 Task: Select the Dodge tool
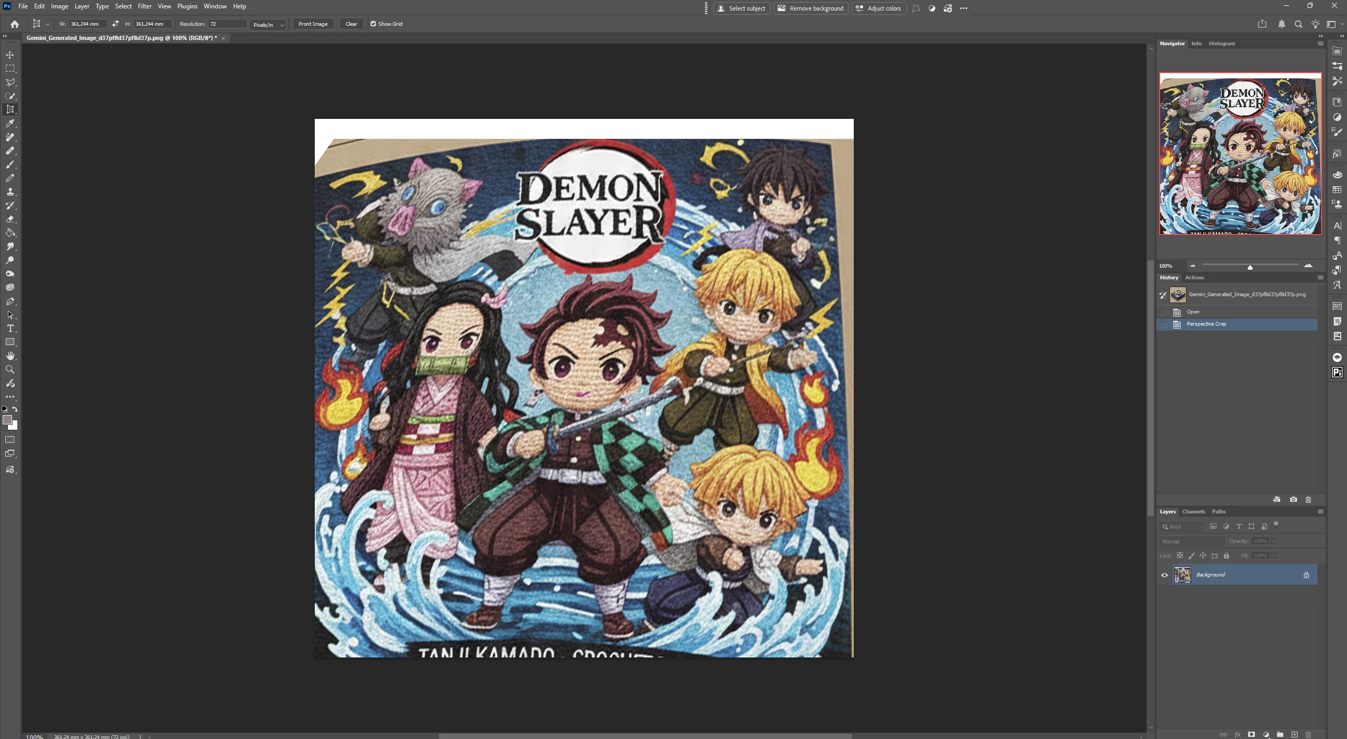pos(10,260)
